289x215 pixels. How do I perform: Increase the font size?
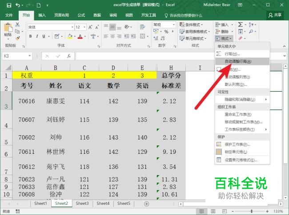point(90,27)
